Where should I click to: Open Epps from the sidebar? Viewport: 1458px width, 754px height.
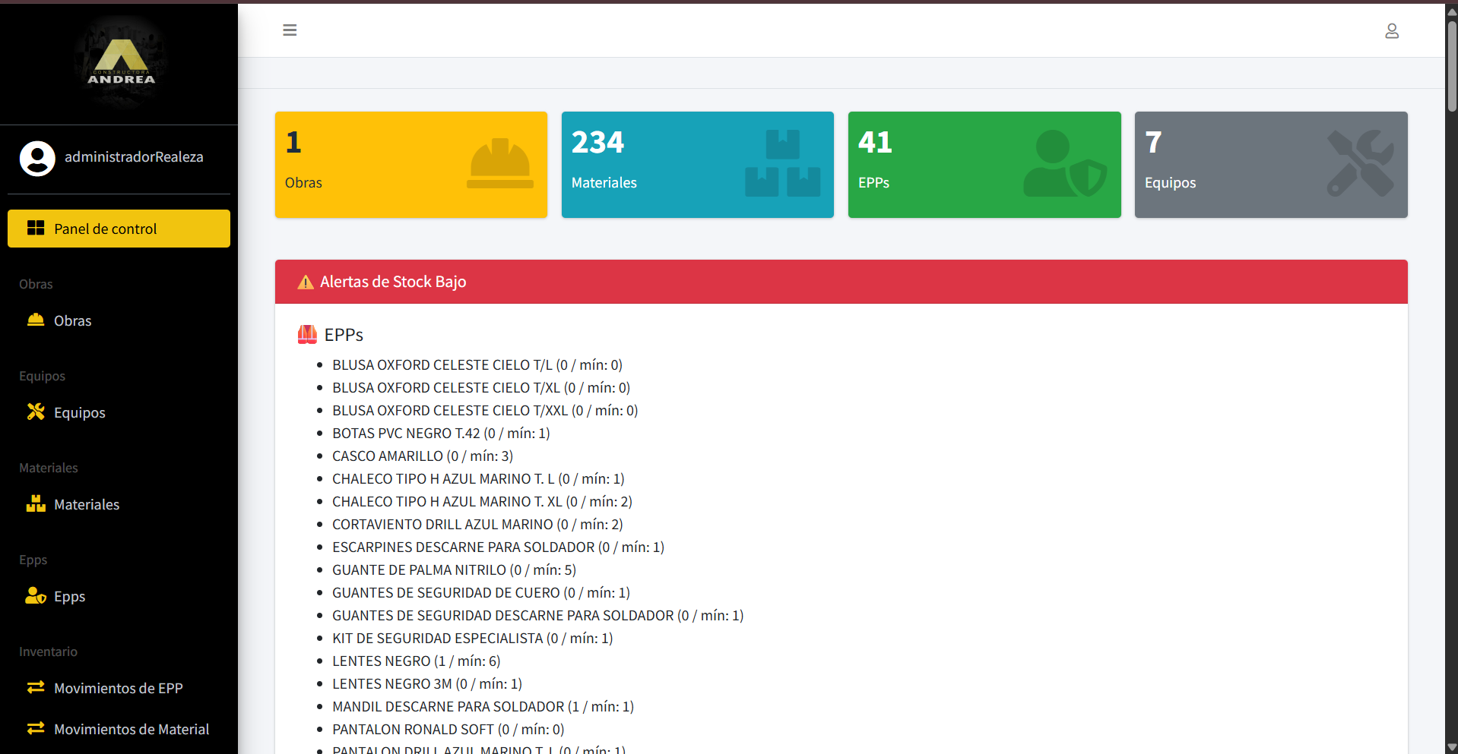(x=69, y=596)
